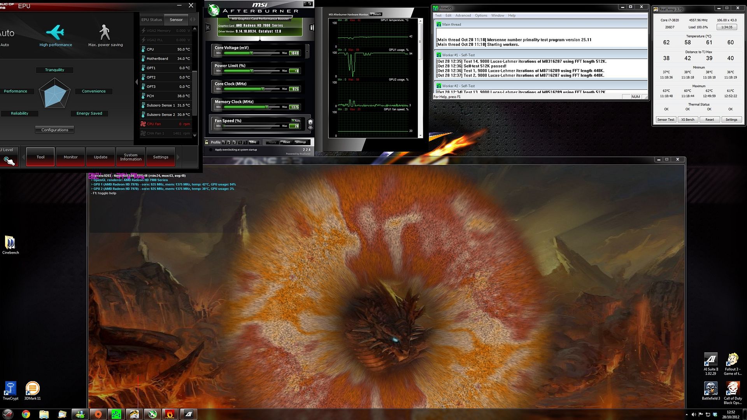Open Prime95 Edit menu
Image resolution: width=747 pixels, height=420 pixels.
click(448, 16)
